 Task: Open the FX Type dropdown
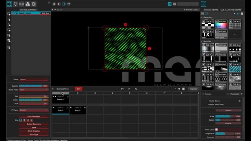34,110
